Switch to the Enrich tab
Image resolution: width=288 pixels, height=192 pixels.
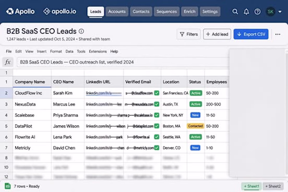point(190,12)
